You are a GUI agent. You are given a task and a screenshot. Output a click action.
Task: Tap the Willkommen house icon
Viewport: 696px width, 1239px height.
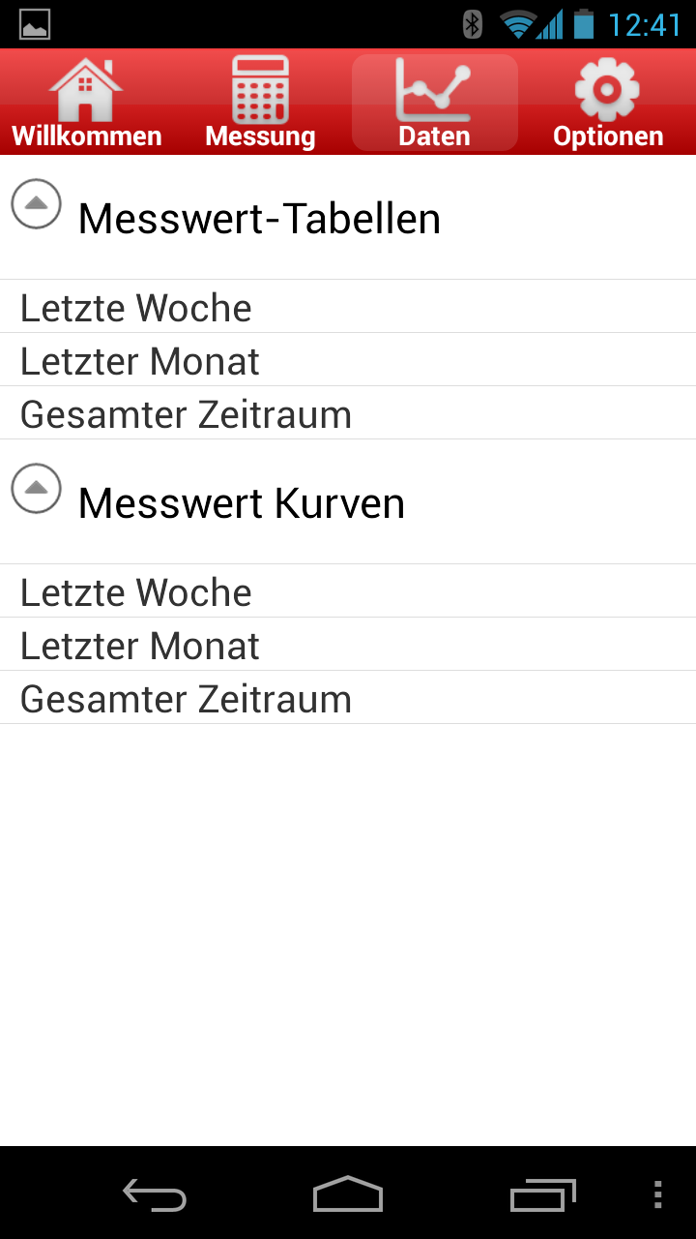coord(86,89)
